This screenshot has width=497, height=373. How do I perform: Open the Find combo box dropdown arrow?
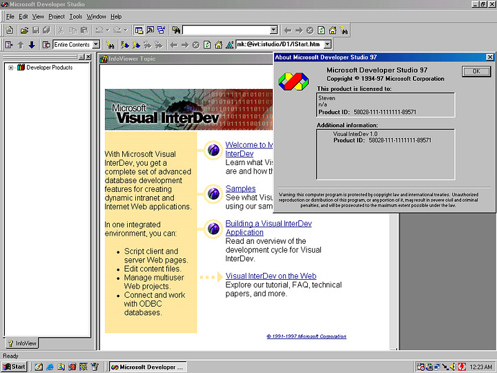click(273, 30)
